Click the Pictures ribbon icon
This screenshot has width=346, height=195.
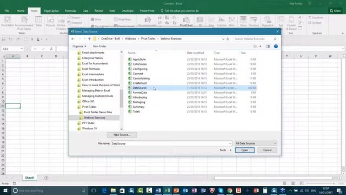tap(50, 22)
